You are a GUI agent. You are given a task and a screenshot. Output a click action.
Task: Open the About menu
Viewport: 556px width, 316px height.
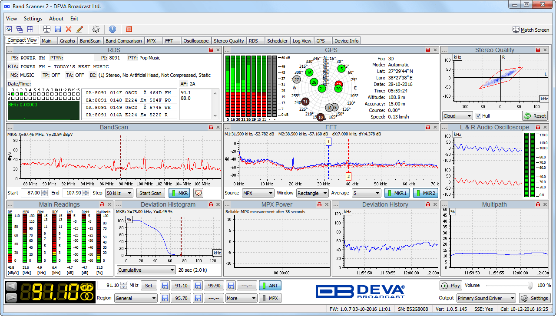[56, 19]
